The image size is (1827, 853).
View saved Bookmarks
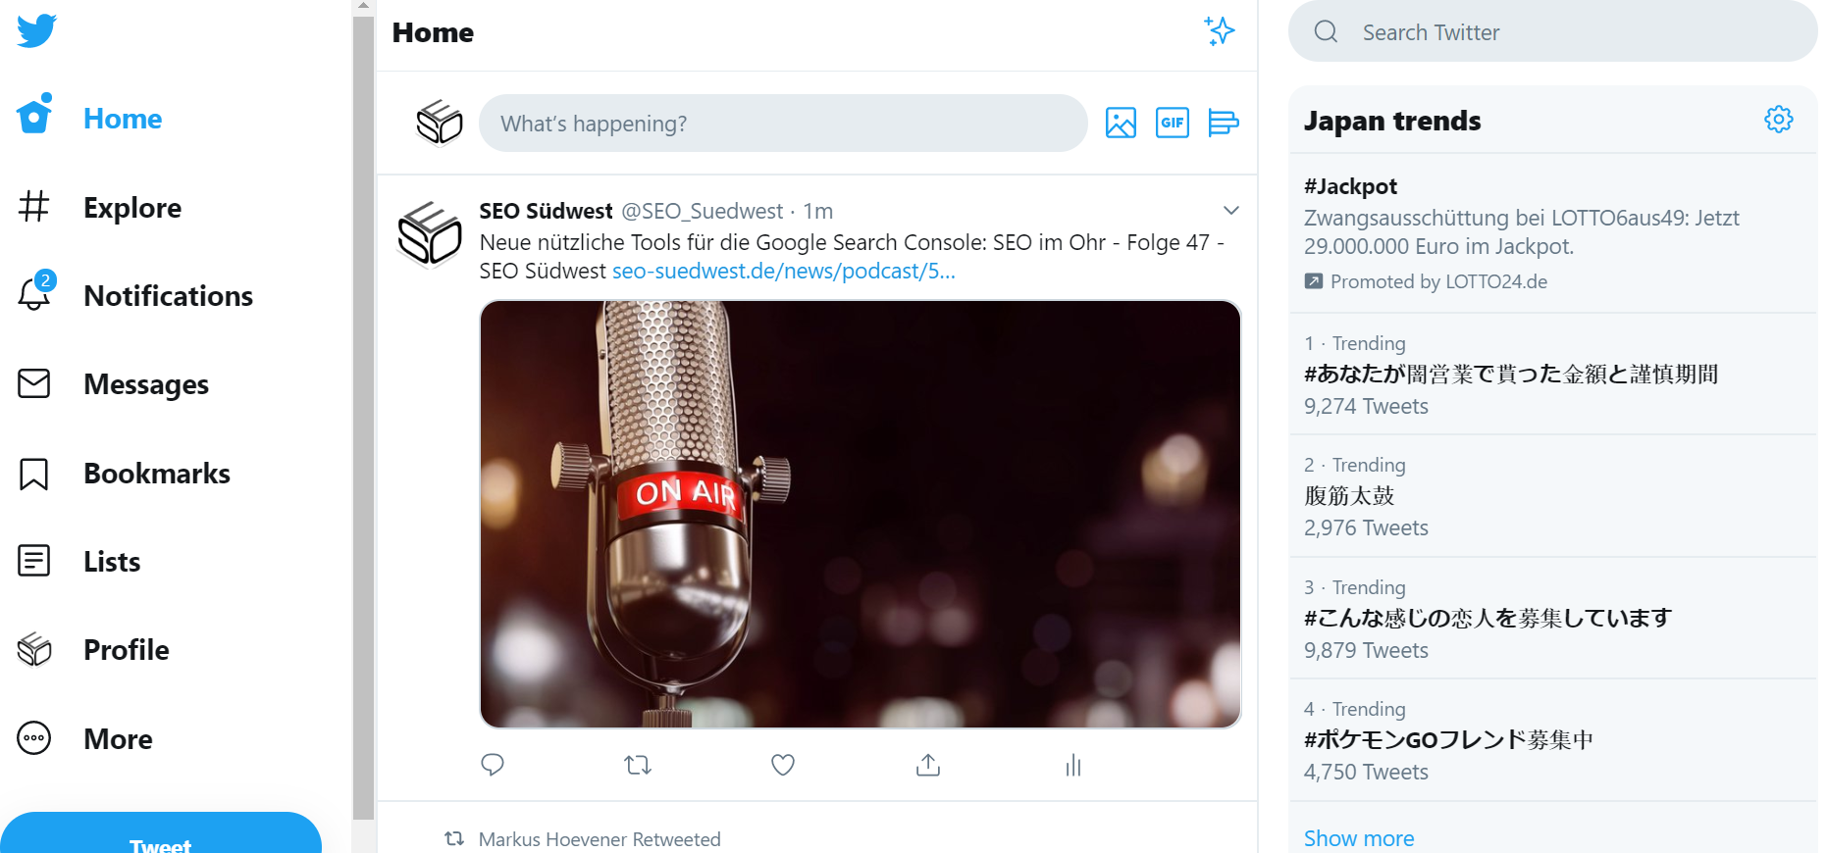click(156, 473)
